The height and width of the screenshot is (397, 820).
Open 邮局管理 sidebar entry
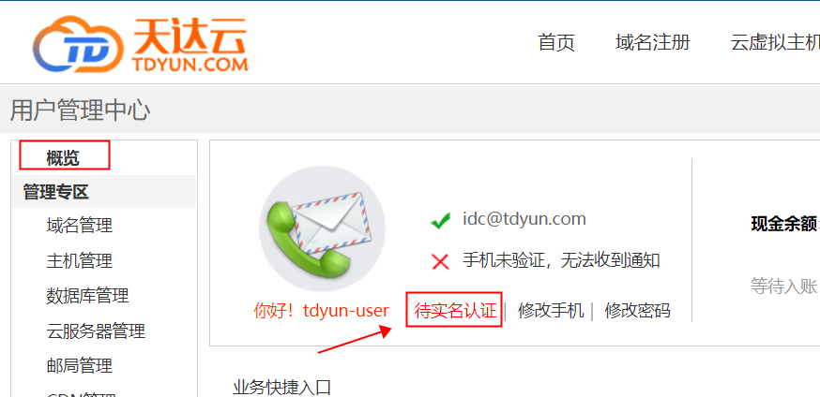click(x=80, y=366)
